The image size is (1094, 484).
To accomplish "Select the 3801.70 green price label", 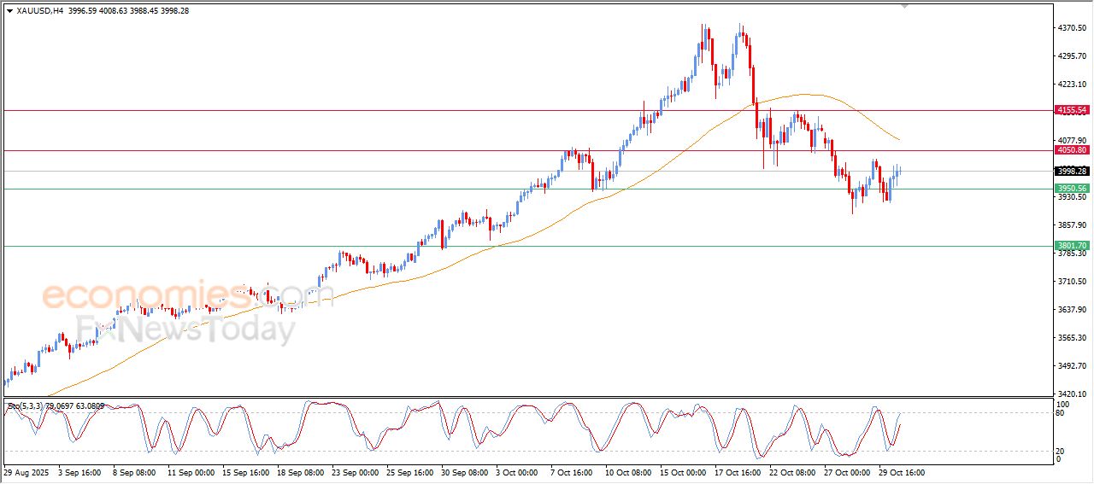I will coord(1071,246).
